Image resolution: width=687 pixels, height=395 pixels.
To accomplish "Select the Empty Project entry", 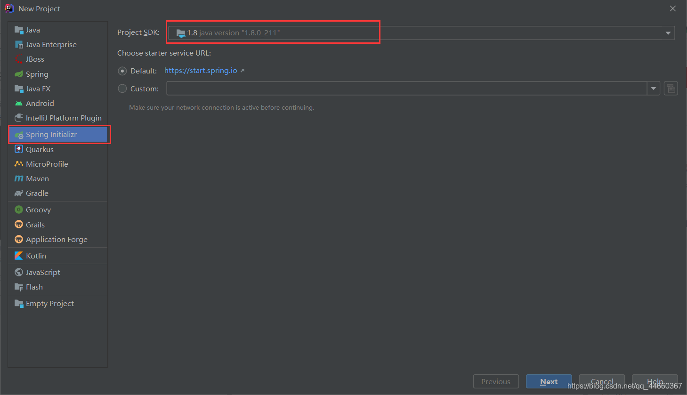I will click(58, 303).
